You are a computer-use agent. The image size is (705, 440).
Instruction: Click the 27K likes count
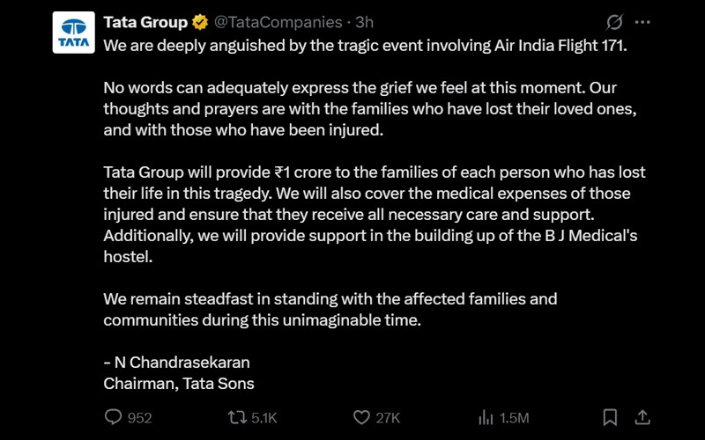[388, 418]
